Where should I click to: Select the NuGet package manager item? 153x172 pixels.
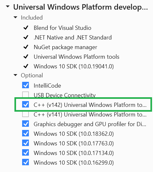(x=65, y=47)
